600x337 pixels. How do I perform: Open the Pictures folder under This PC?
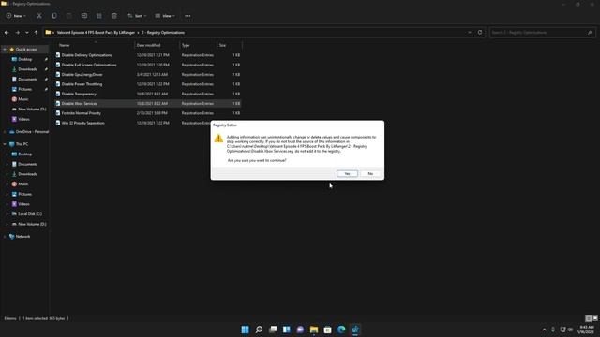click(25, 194)
